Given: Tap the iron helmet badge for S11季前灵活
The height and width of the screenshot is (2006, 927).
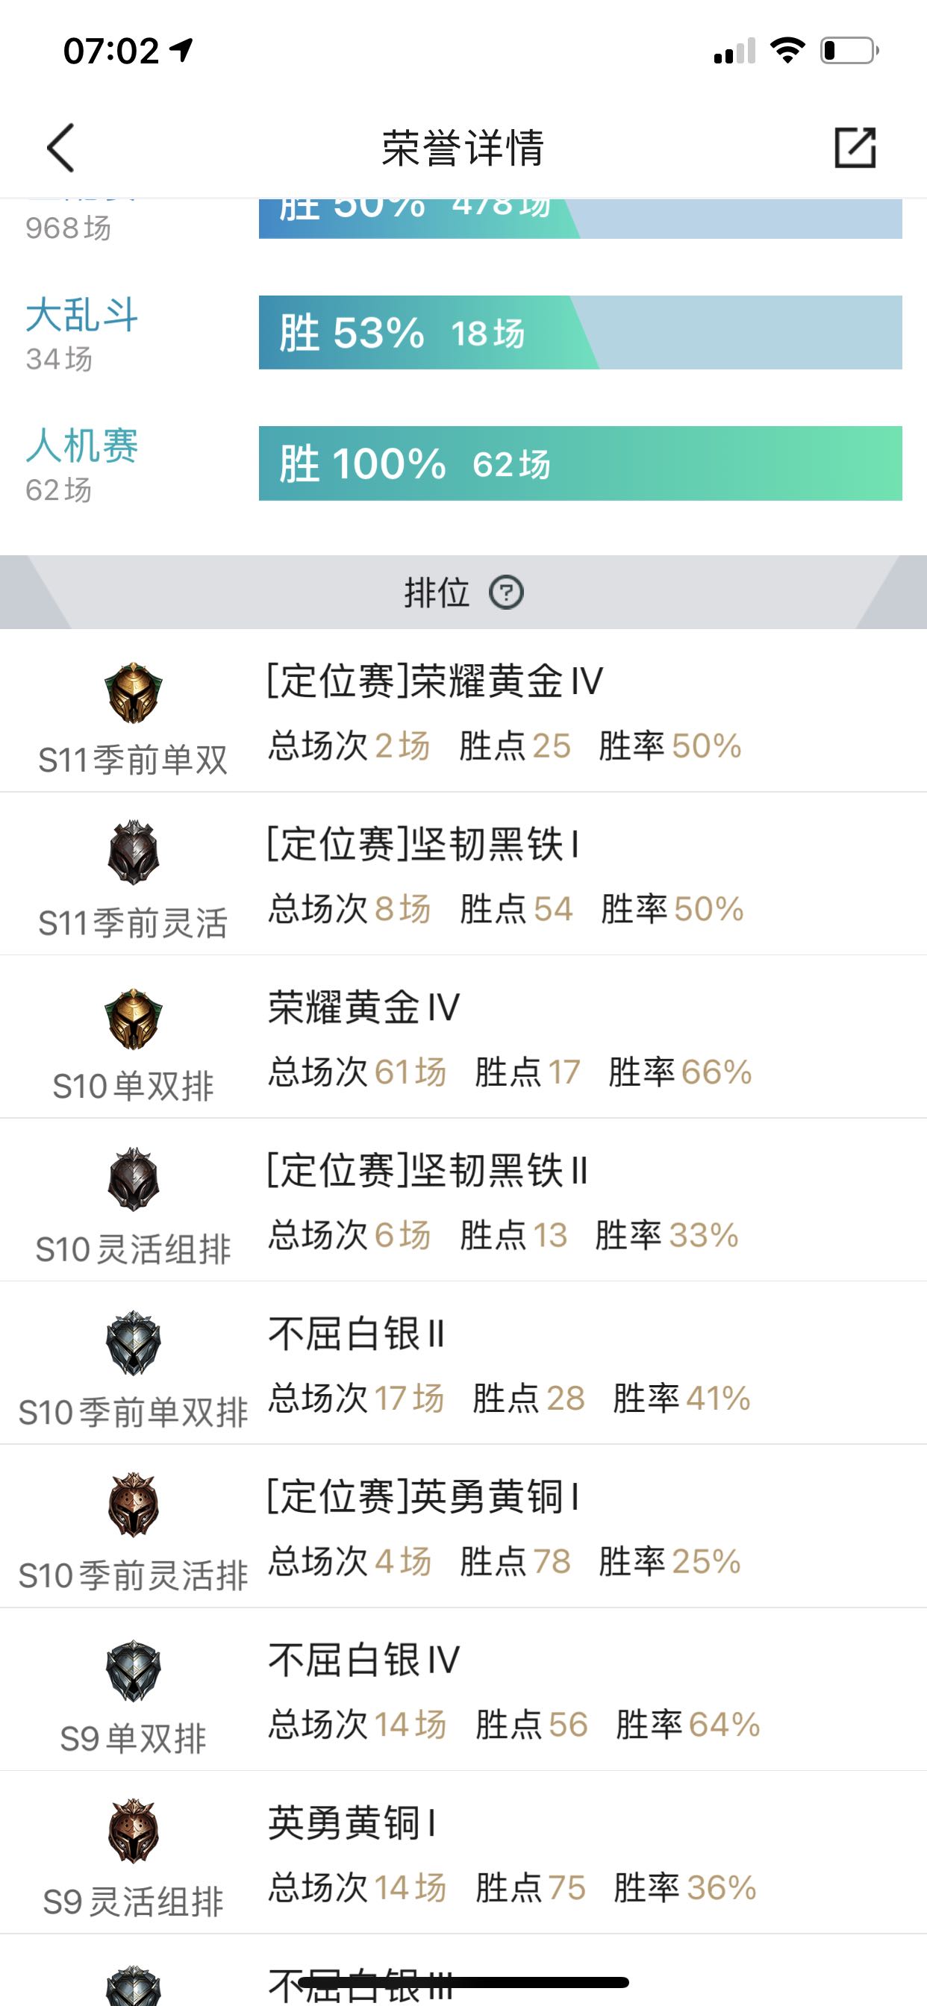Looking at the screenshot, I should click(133, 852).
